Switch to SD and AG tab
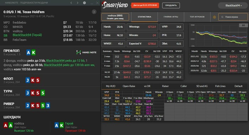Image resolution: width=249 pixels, height=135 pixels. click(x=202, y=86)
